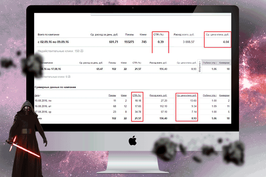Select average click price 4.04
This screenshot has height=177, width=266.
point(226,42)
